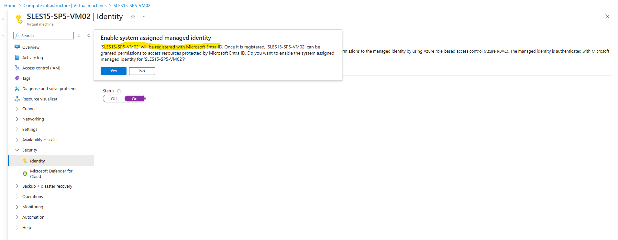Confirm with the Yes button
The width and height of the screenshot is (618, 240).
click(x=114, y=71)
